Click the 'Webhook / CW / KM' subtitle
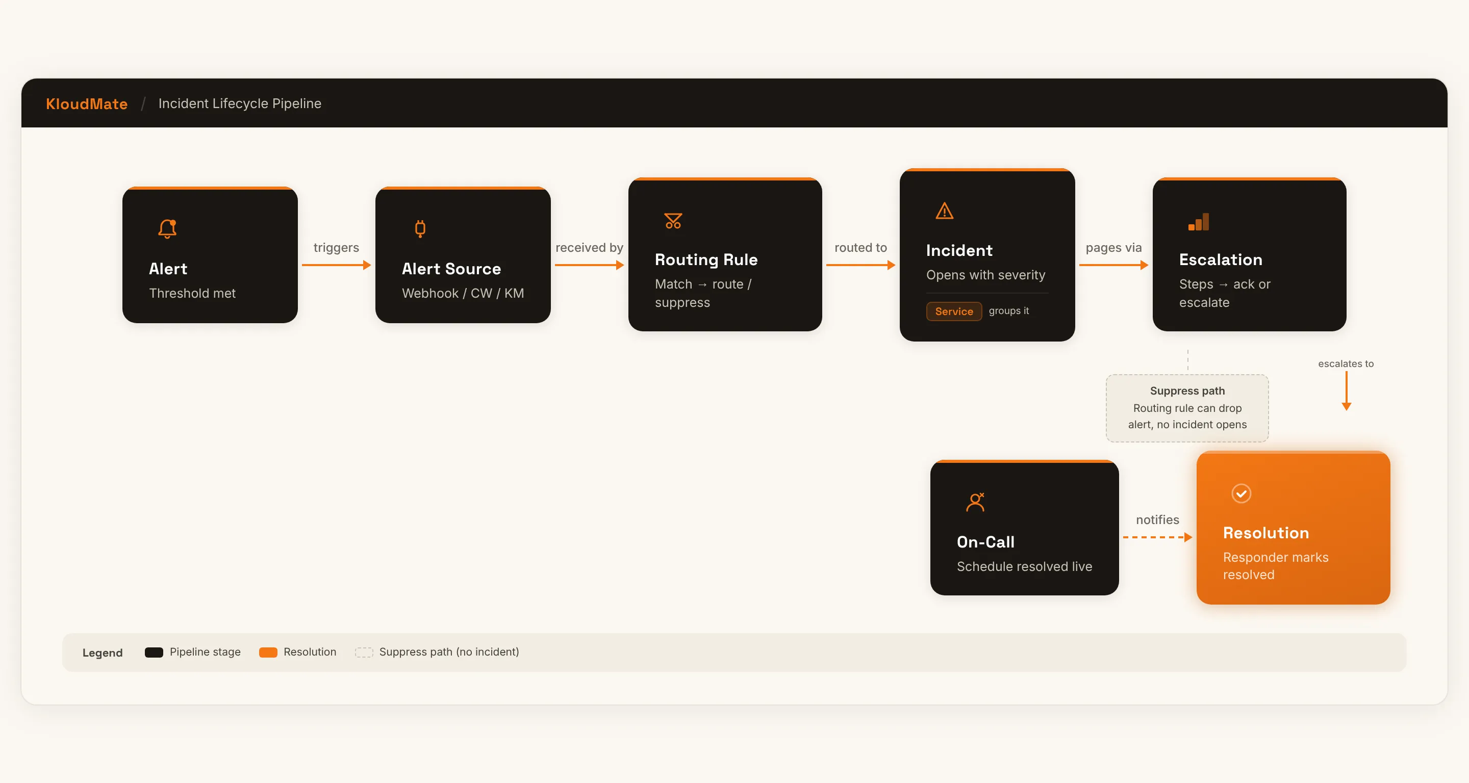Screen dimensions: 1469x783 [x=463, y=294]
